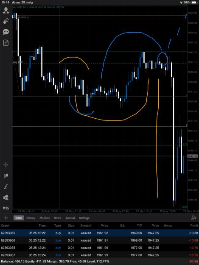Sort by the Order column header
This screenshot has height=265, width=199.
click(x=5, y=226)
